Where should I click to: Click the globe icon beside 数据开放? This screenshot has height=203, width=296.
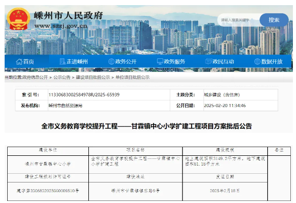(x=257, y=62)
